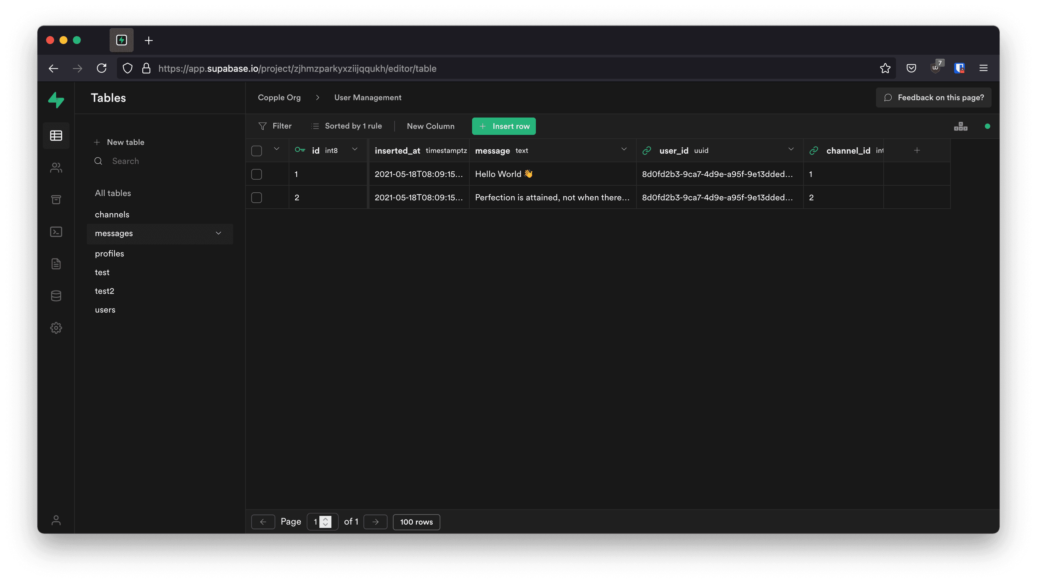Open the Storage sidebar icon
1037x583 pixels.
56,200
